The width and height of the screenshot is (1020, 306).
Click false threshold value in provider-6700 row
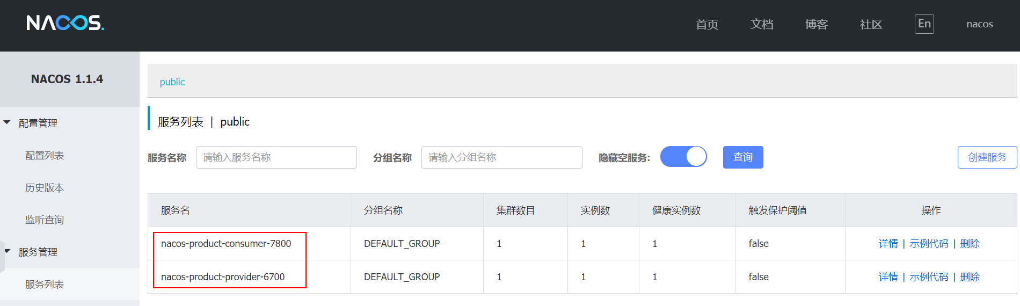tap(759, 277)
